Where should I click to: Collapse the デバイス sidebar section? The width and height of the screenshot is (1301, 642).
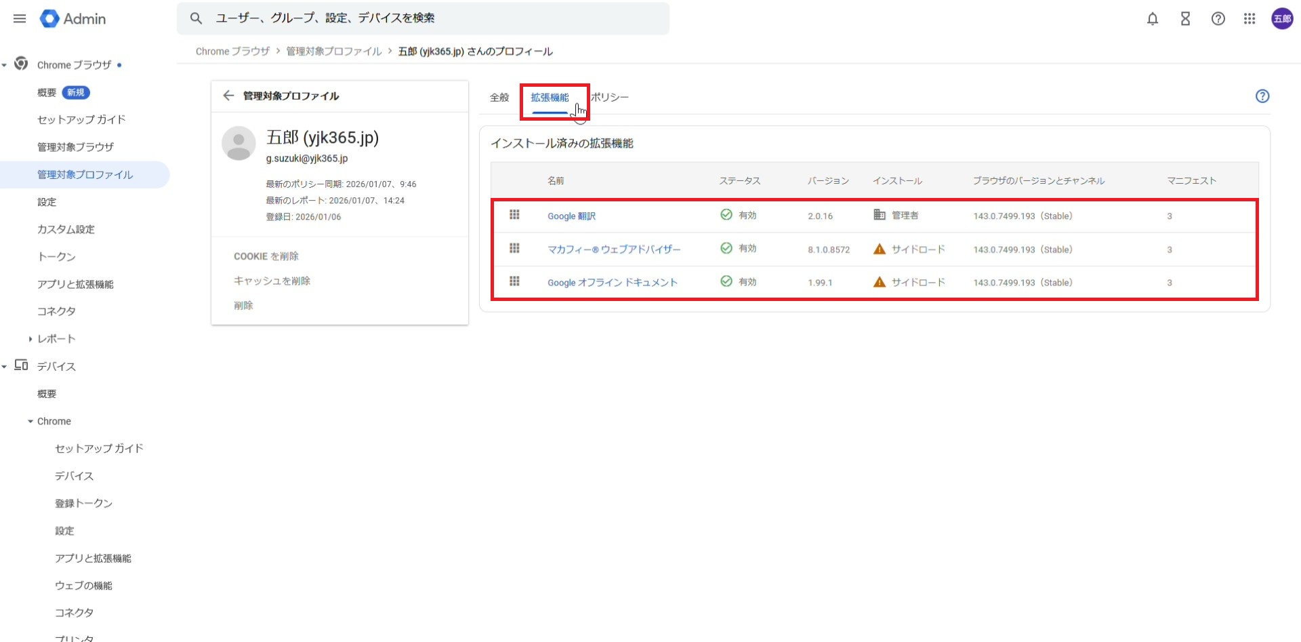coord(5,367)
